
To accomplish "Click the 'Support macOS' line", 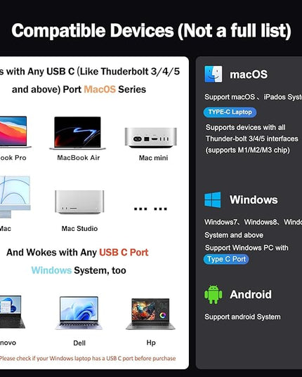I will pyautogui.click(x=254, y=97).
